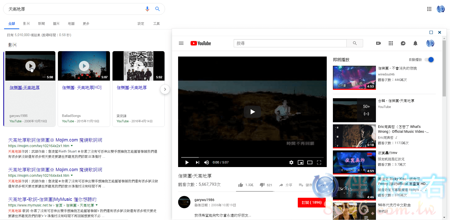Open the MyMusic 天高地厚 lyrics result
Viewport: 450px width, 220px height.
[x=52, y=199]
